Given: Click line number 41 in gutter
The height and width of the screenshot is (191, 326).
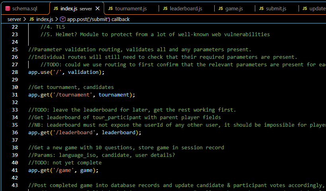Looking at the screenshot, I should click(x=15, y=170).
